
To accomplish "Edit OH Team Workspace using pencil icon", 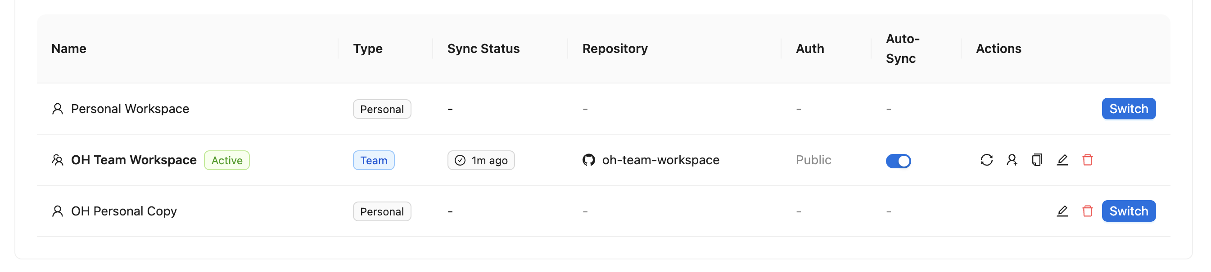I will (x=1062, y=160).
